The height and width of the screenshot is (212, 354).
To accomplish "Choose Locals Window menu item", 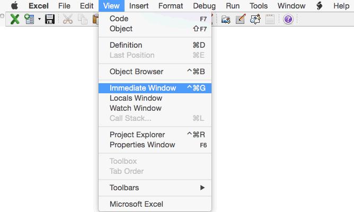I will click(155, 98).
